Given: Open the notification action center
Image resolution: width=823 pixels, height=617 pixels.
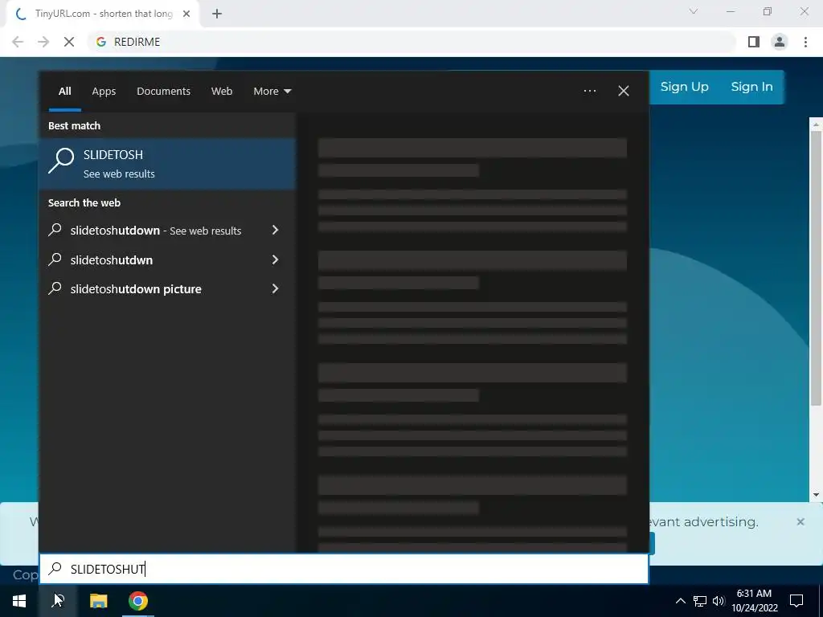Looking at the screenshot, I should (796, 601).
